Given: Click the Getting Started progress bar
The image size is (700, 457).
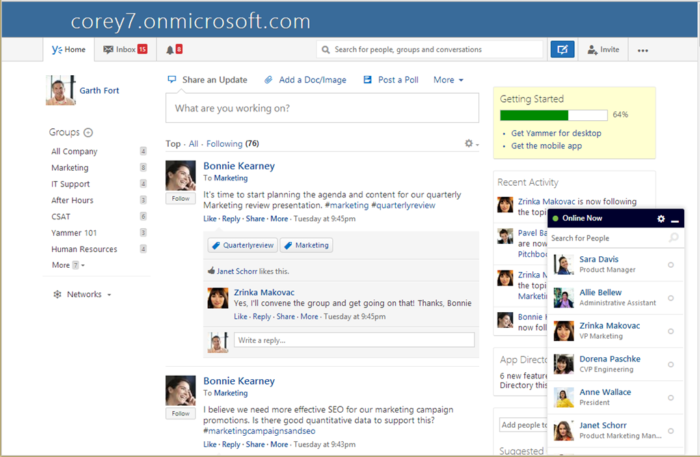Looking at the screenshot, I should (x=554, y=115).
